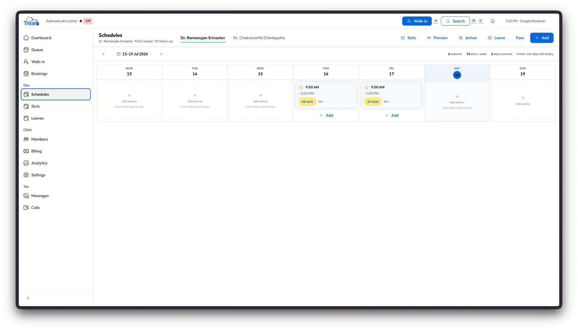Open Dashboard from sidebar
This screenshot has height=330, width=578.
point(56,38)
